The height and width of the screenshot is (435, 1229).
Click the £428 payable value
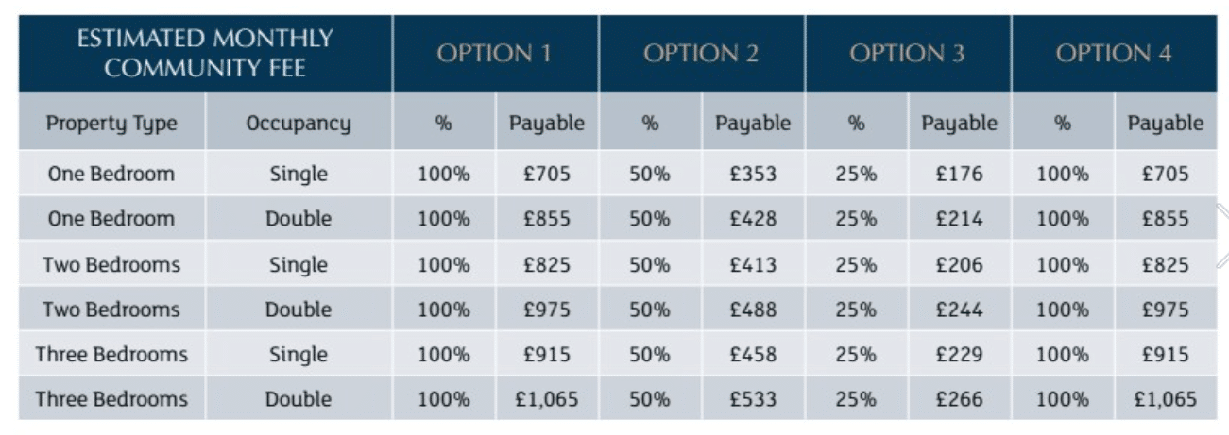pos(753,219)
